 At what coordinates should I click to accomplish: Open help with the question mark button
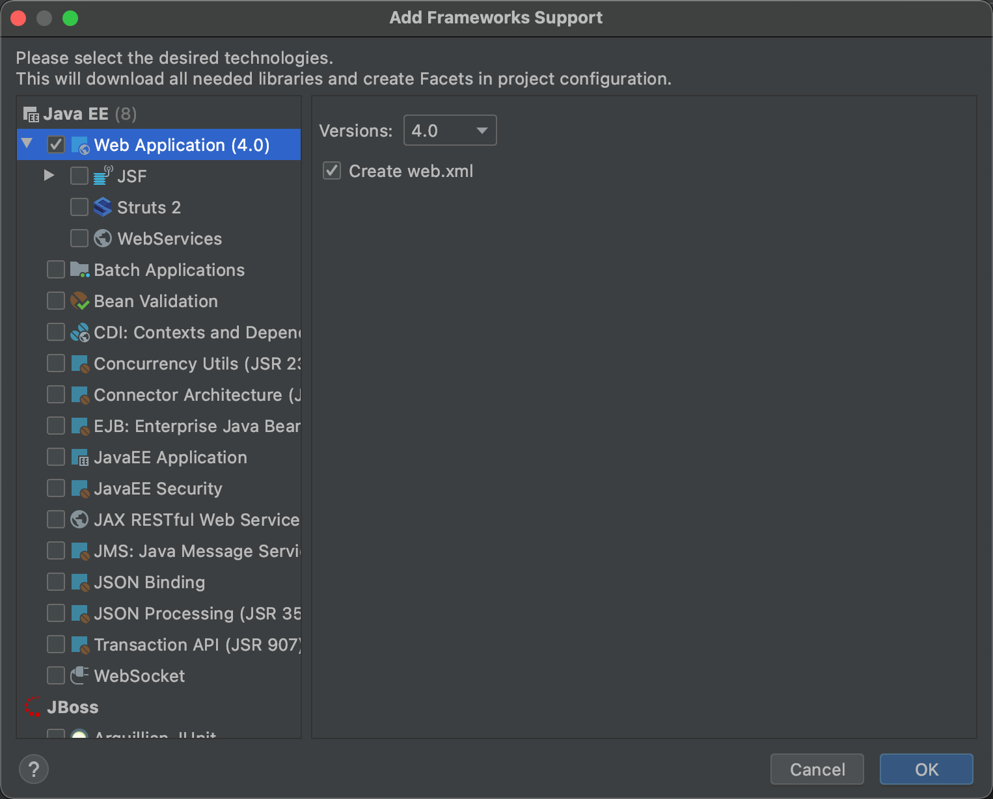[x=34, y=769]
